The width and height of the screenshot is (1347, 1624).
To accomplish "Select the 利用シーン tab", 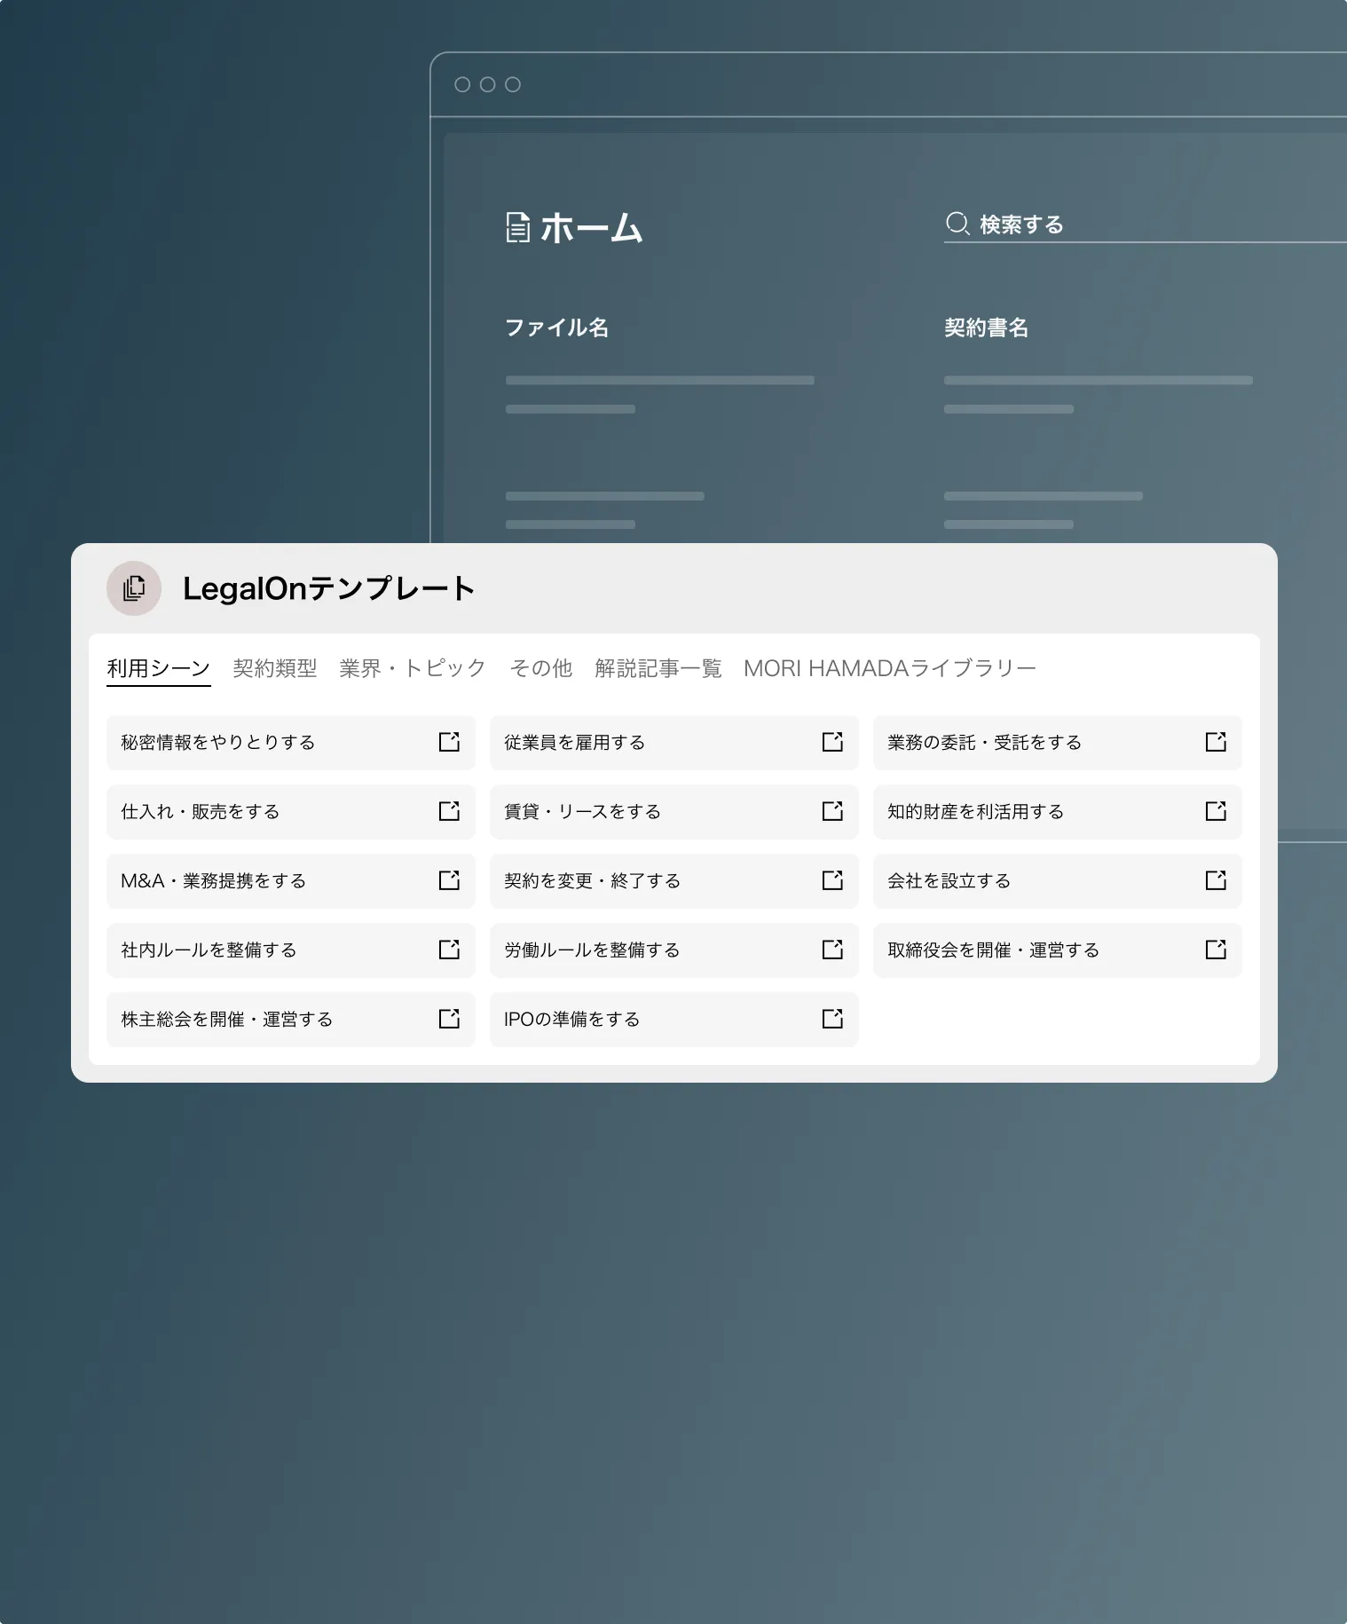I will pos(159,668).
